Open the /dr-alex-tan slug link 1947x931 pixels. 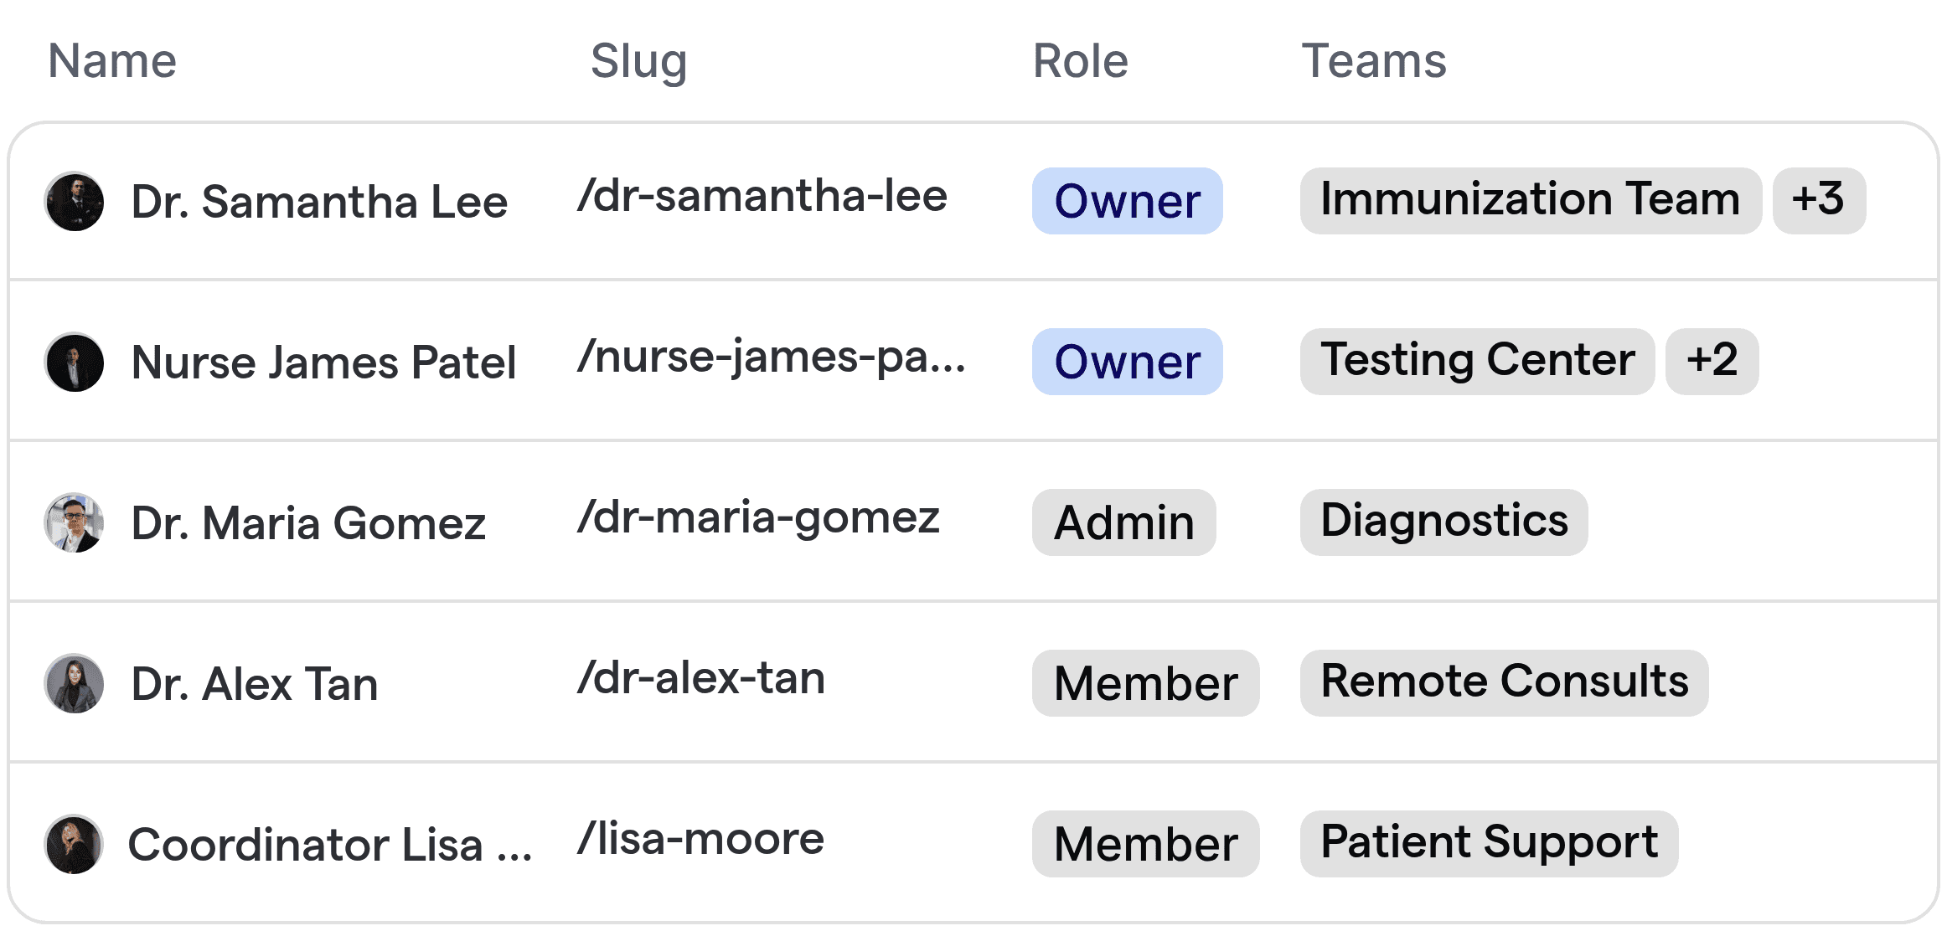pos(701,678)
